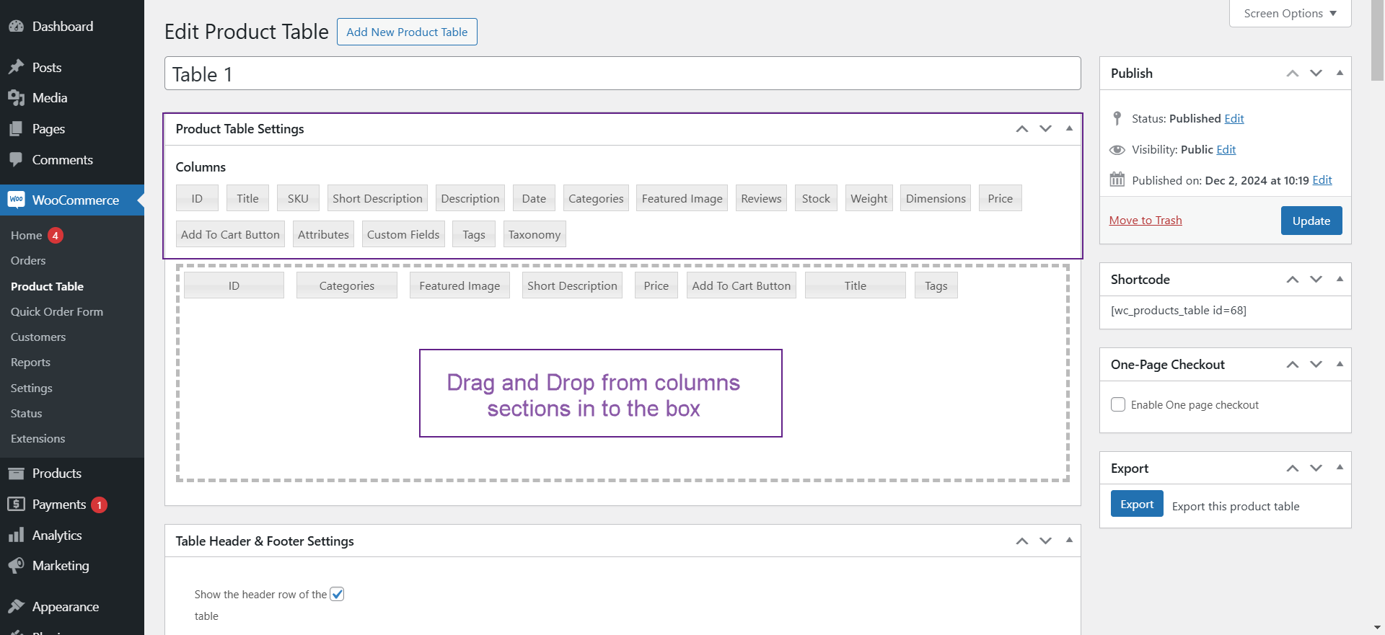
Task: Collapse the Product Table Settings panel
Action: pyautogui.click(x=1069, y=128)
